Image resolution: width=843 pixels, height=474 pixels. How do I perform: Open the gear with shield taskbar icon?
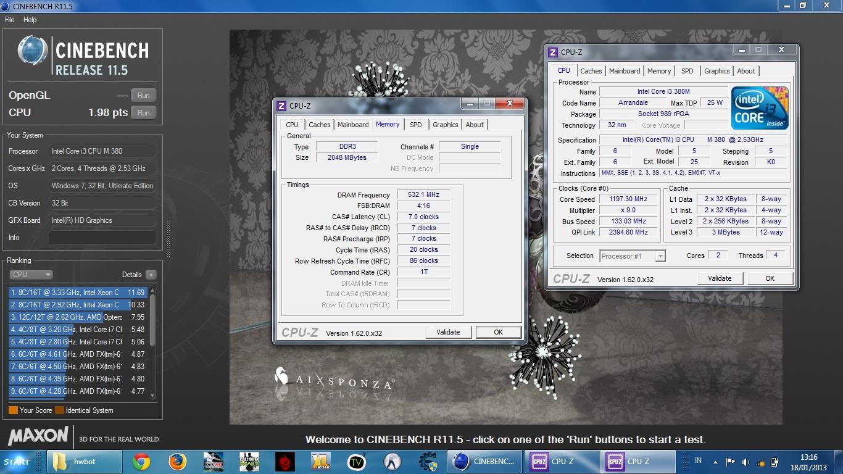428,461
